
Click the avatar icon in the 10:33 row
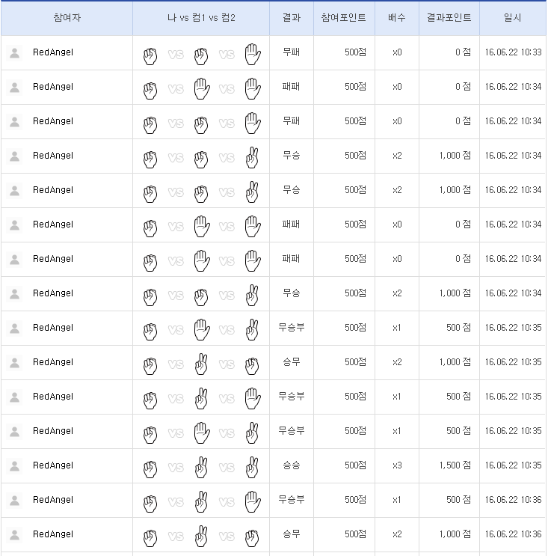(14, 53)
